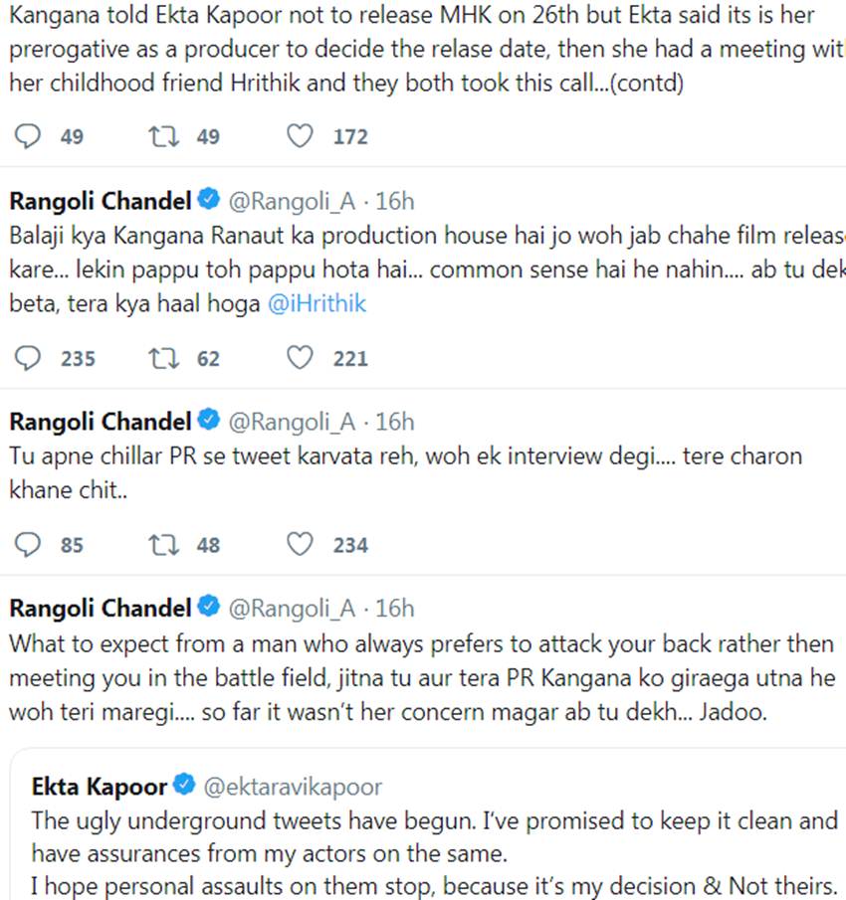Screen dimensions: 846x900
Task: Reply to the tweet with 85 replies
Action: 31,544
